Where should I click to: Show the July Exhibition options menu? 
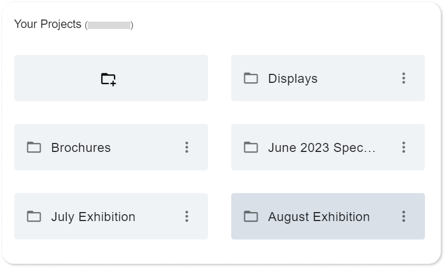tap(186, 217)
